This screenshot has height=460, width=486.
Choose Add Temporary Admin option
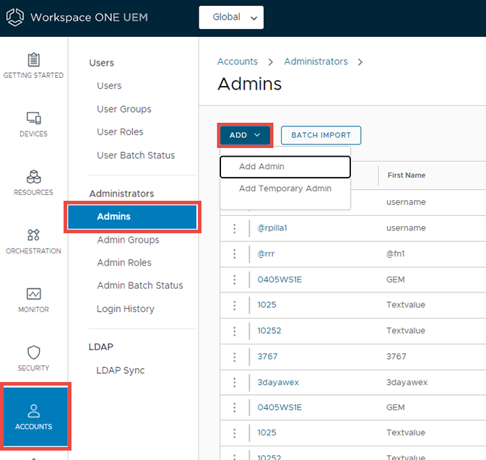point(285,188)
